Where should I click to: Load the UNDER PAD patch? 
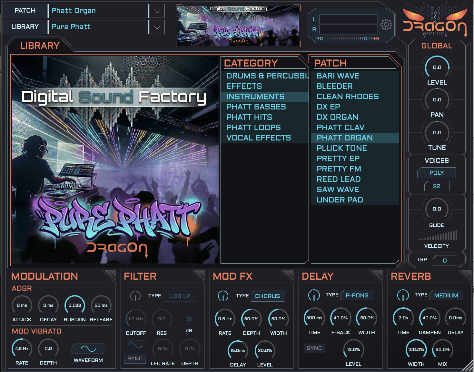point(355,200)
